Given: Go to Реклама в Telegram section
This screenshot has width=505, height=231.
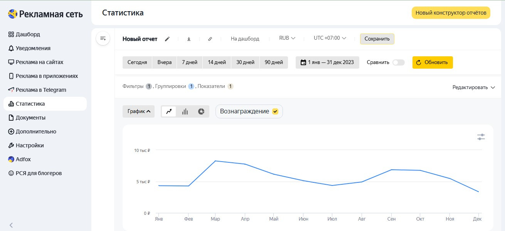Looking at the screenshot, I should click(x=41, y=90).
